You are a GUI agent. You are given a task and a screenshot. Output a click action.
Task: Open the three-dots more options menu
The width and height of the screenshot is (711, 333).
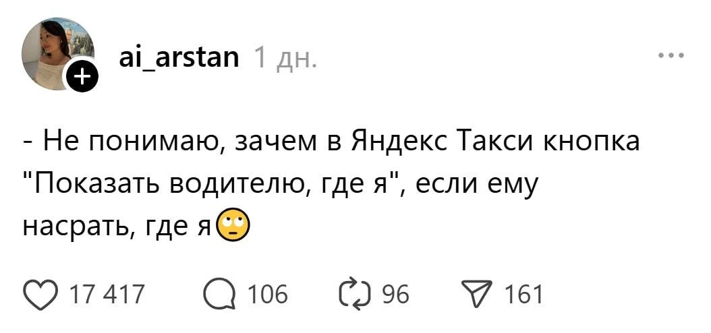point(672,56)
